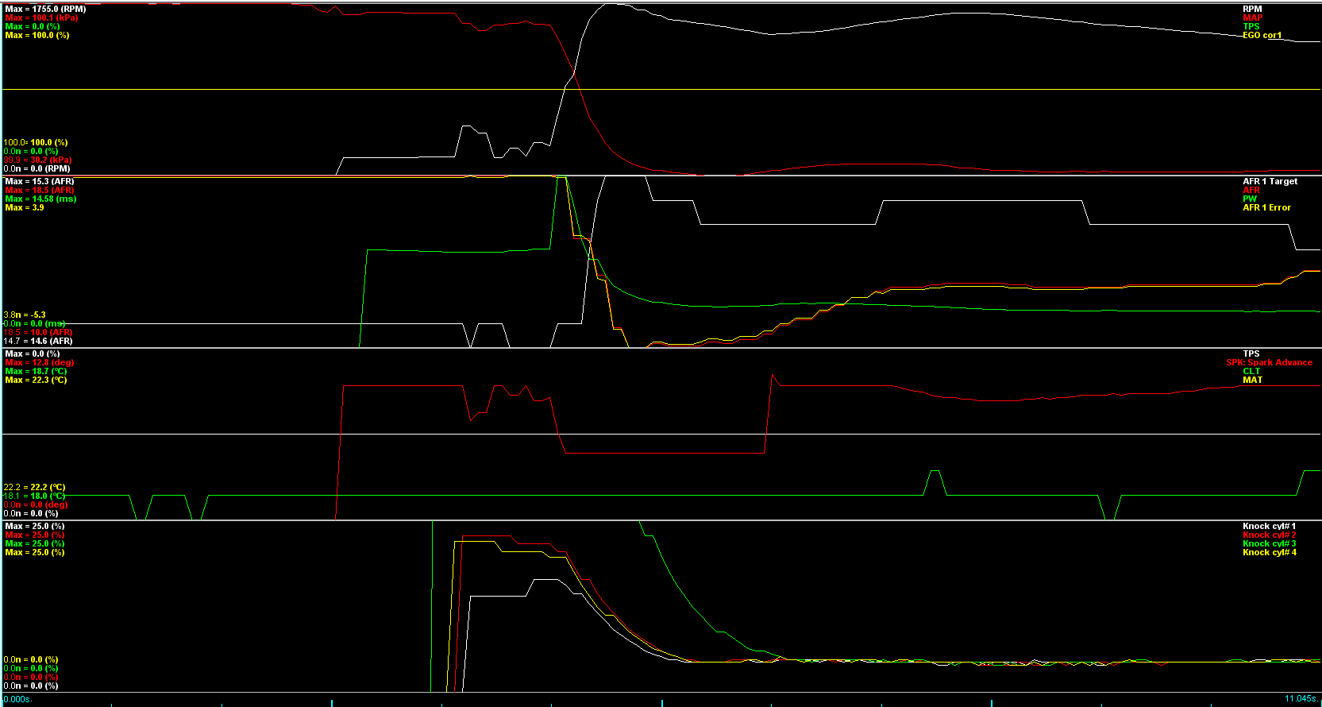Click the yellow "Max = 25.0 (%)" knock readout
This screenshot has height=707, width=1322.
[35, 553]
